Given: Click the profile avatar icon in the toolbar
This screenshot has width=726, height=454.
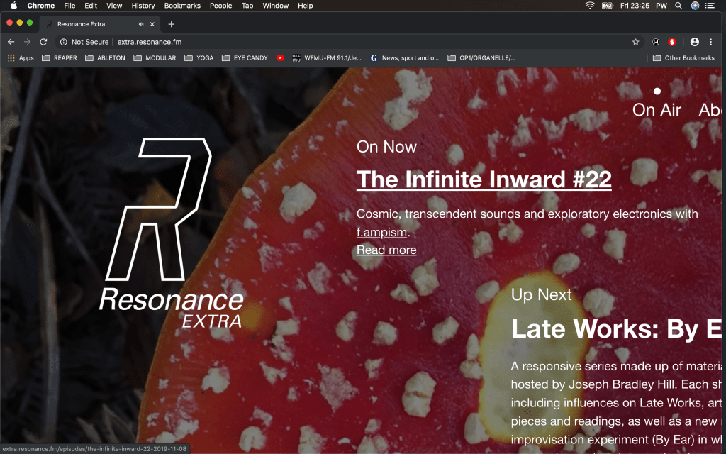Looking at the screenshot, I should point(694,42).
